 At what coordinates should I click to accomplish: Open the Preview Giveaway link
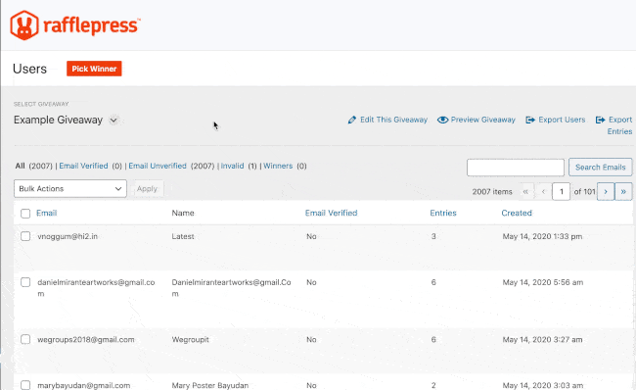482,120
